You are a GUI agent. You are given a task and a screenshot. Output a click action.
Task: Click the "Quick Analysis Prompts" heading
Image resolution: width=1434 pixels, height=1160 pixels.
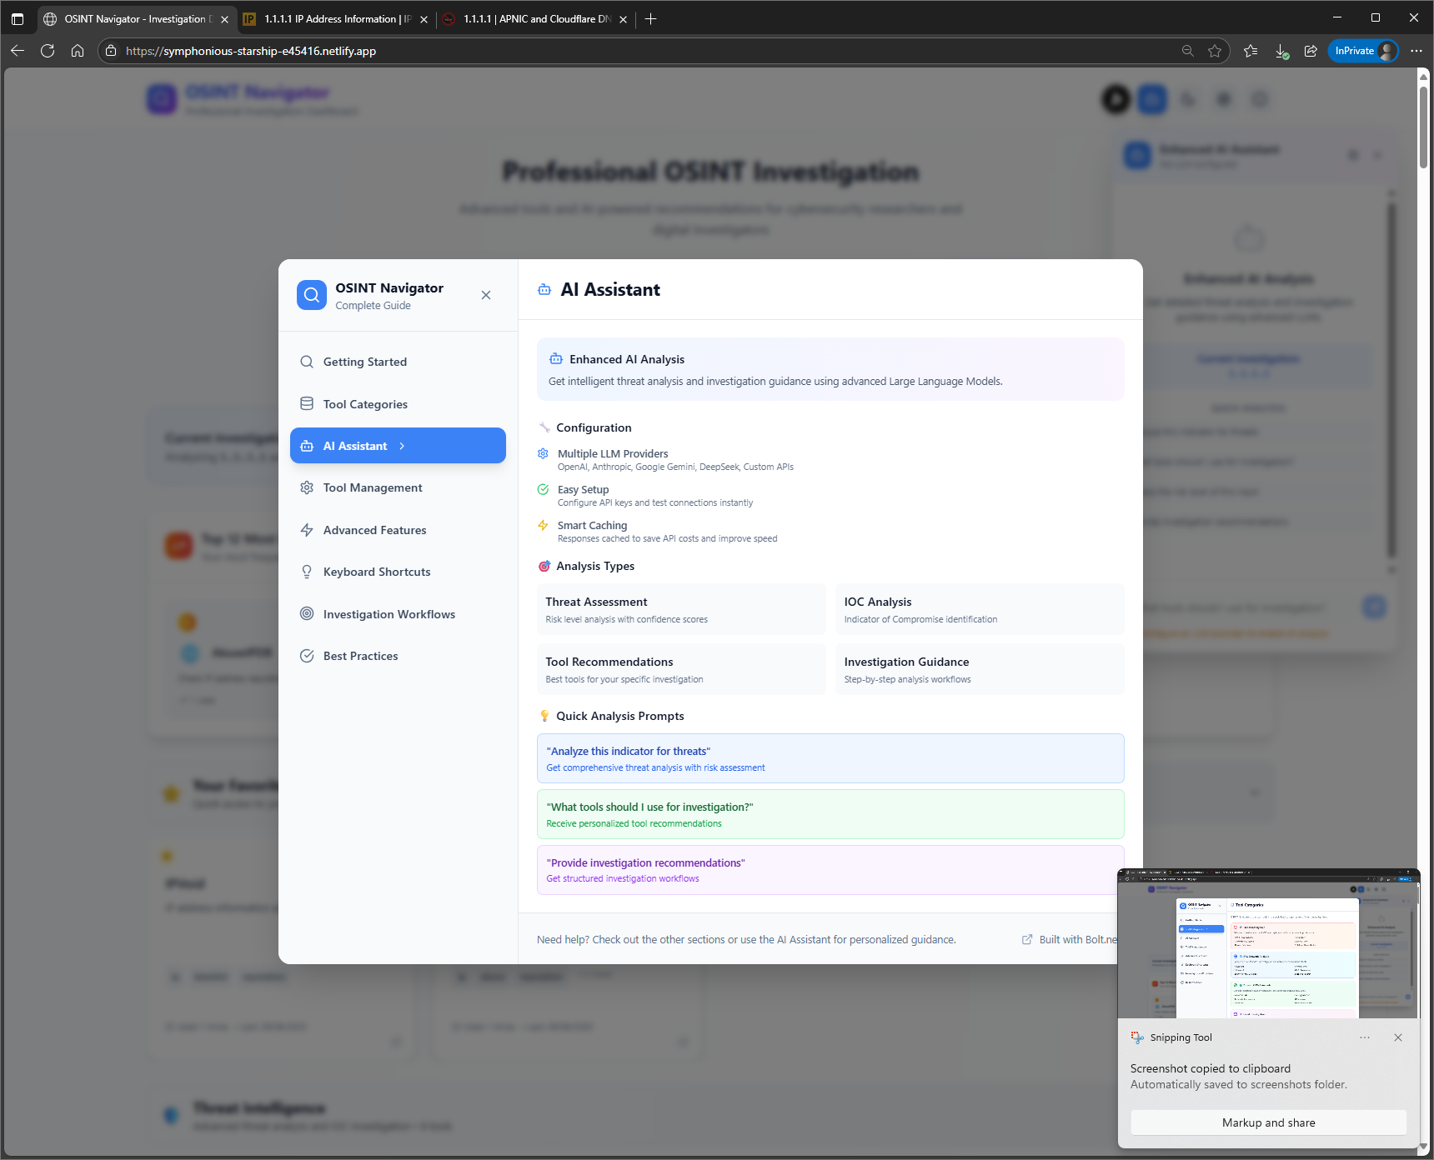tap(620, 716)
